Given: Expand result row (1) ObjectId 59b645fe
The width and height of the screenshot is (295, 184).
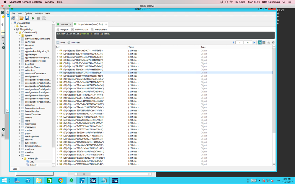Looking at the screenshot, I should tap(58, 51).
